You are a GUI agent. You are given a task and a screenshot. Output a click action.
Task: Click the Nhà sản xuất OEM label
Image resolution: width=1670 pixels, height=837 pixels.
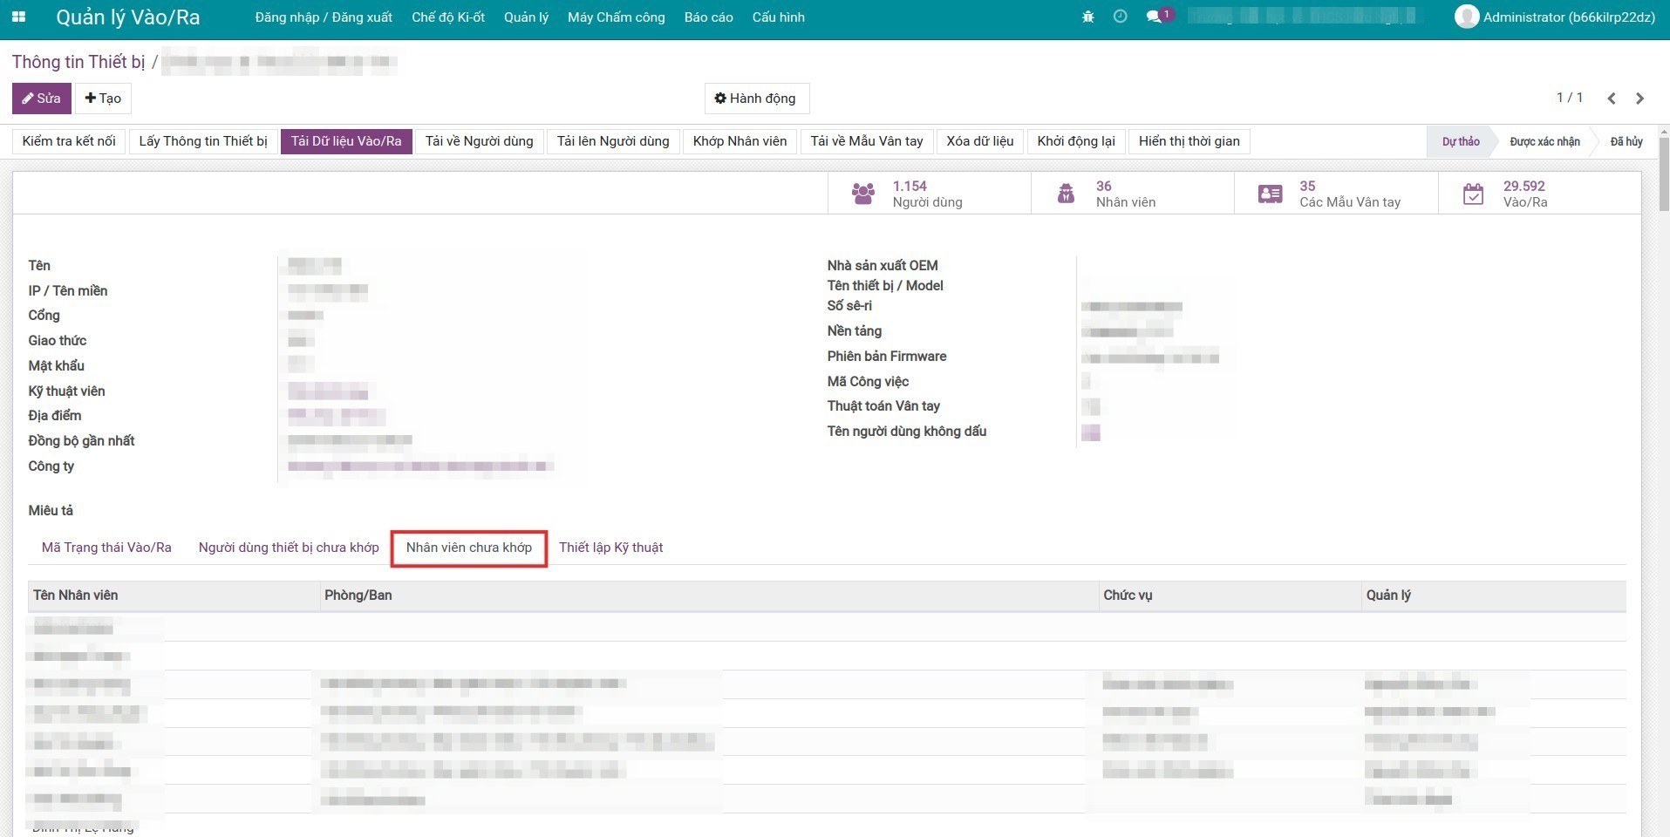883,265
